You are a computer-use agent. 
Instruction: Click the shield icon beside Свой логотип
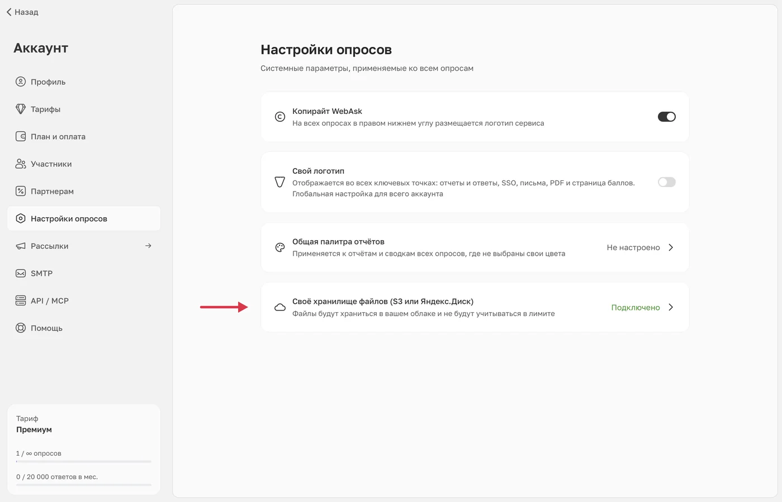point(280,182)
